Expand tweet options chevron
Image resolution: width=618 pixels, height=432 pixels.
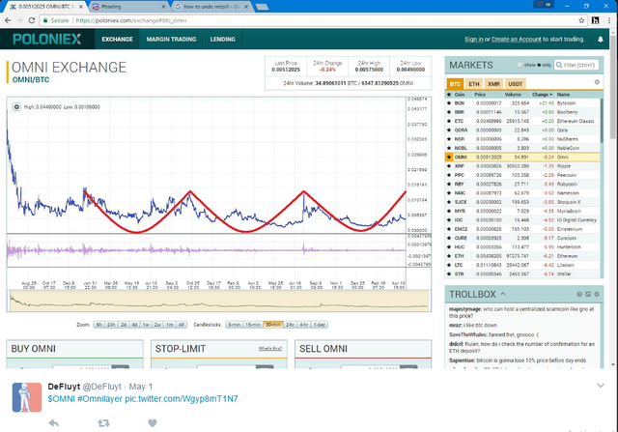click(601, 386)
